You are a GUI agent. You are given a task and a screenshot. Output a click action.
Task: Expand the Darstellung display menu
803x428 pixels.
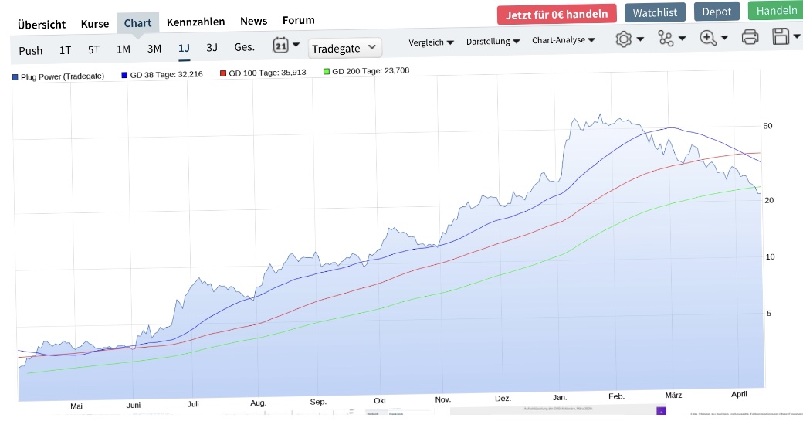tap(493, 41)
